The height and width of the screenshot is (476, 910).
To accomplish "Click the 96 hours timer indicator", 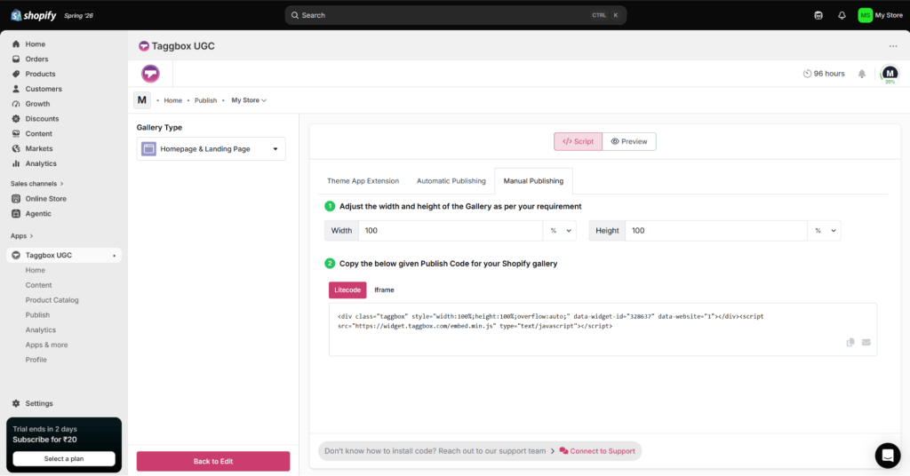I will tap(824, 74).
